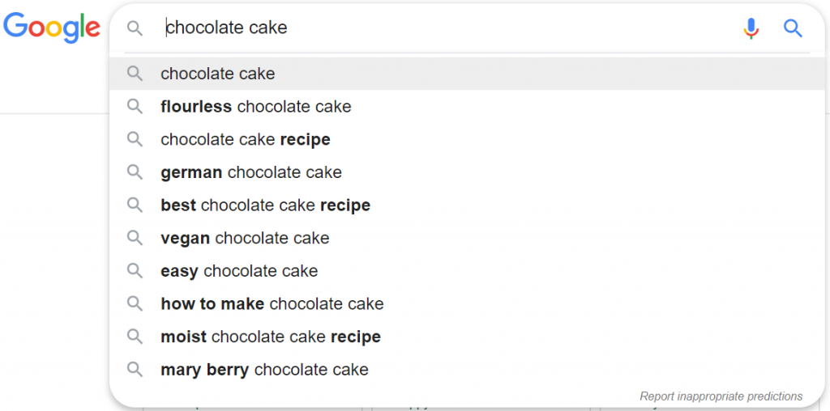Click the magnifier icon inside the search box
Viewport: 830px width, 411px height.
(135, 28)
